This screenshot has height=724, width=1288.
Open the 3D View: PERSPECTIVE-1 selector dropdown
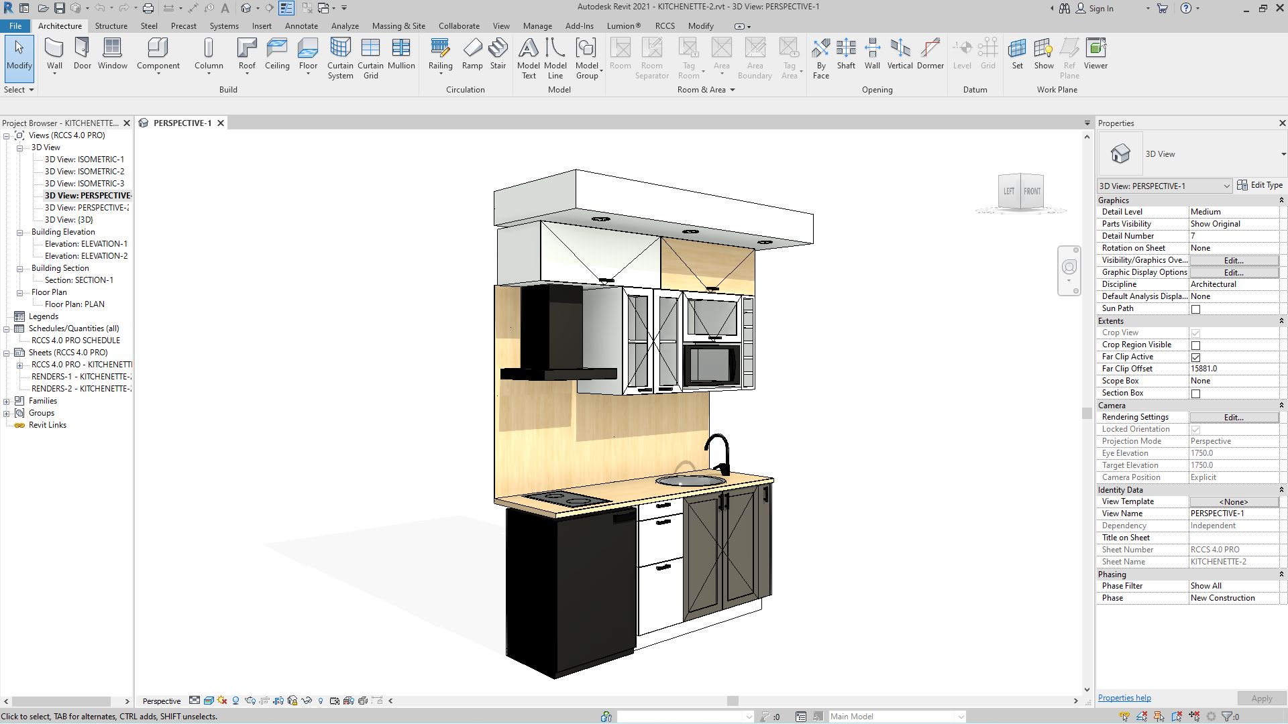1226,186
